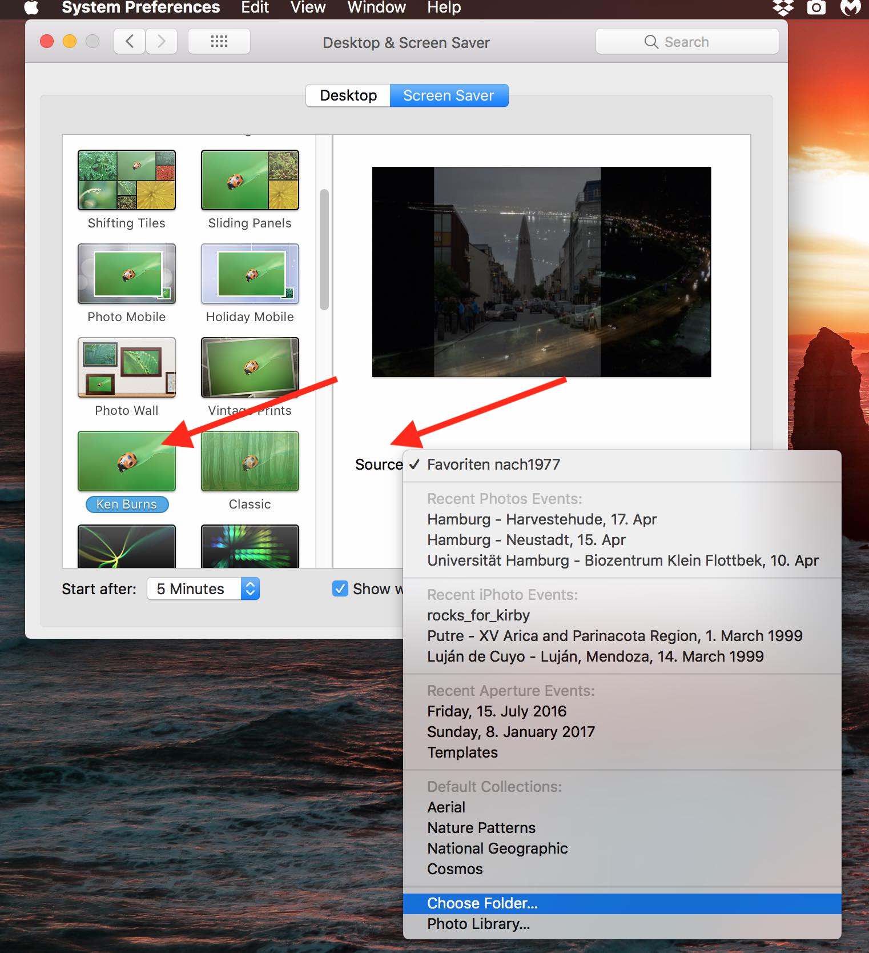Viewport: 869px width, 953px height.
Task: Click the camera menu bar icon
Action: click(x=816, y=7)
